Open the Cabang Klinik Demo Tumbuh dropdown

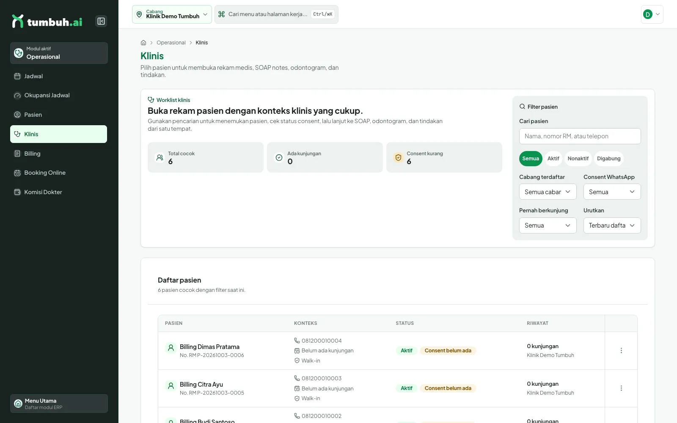click(172, 14)
